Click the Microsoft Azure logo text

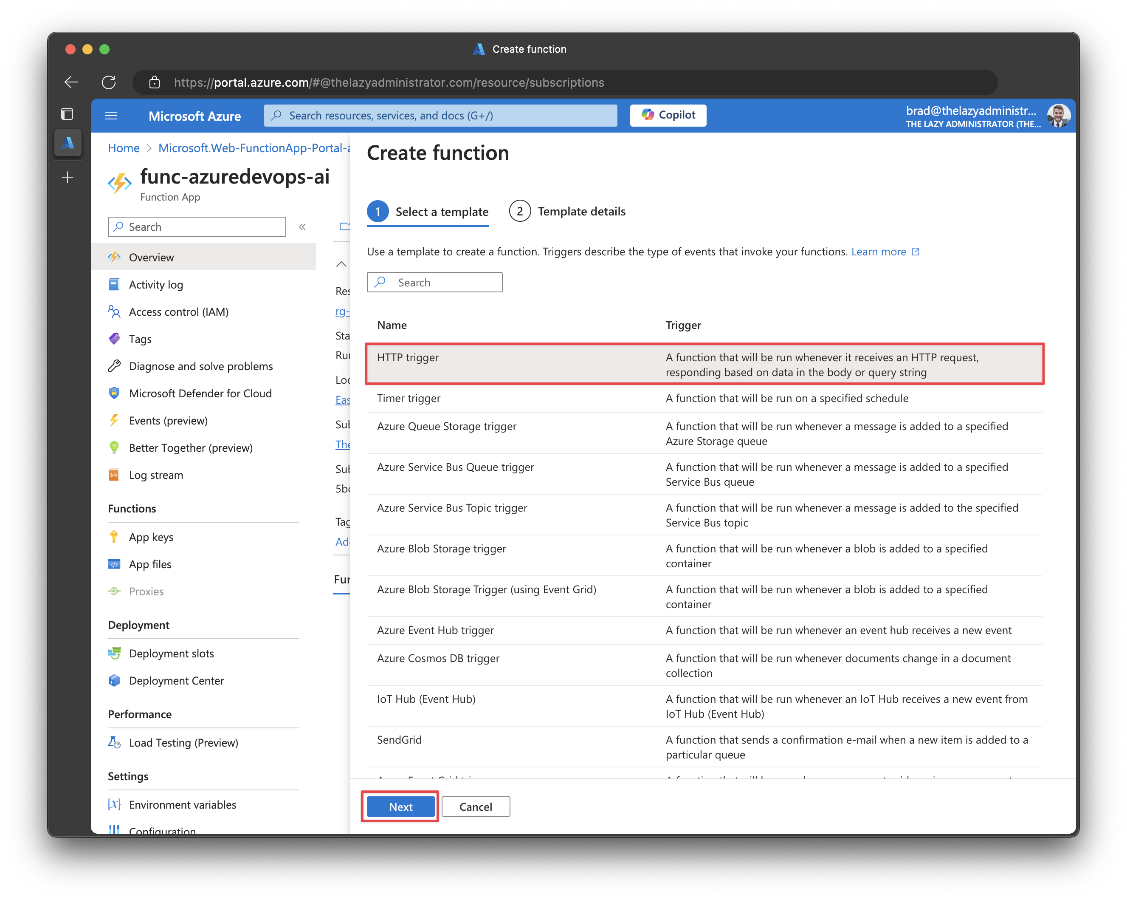(x=194, y=116)
